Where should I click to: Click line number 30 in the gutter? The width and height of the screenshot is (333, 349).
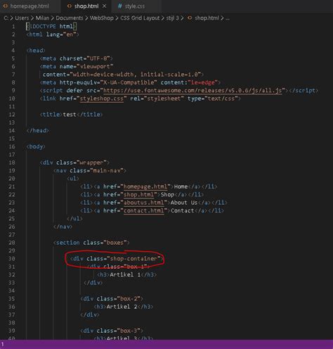point(12,259)
